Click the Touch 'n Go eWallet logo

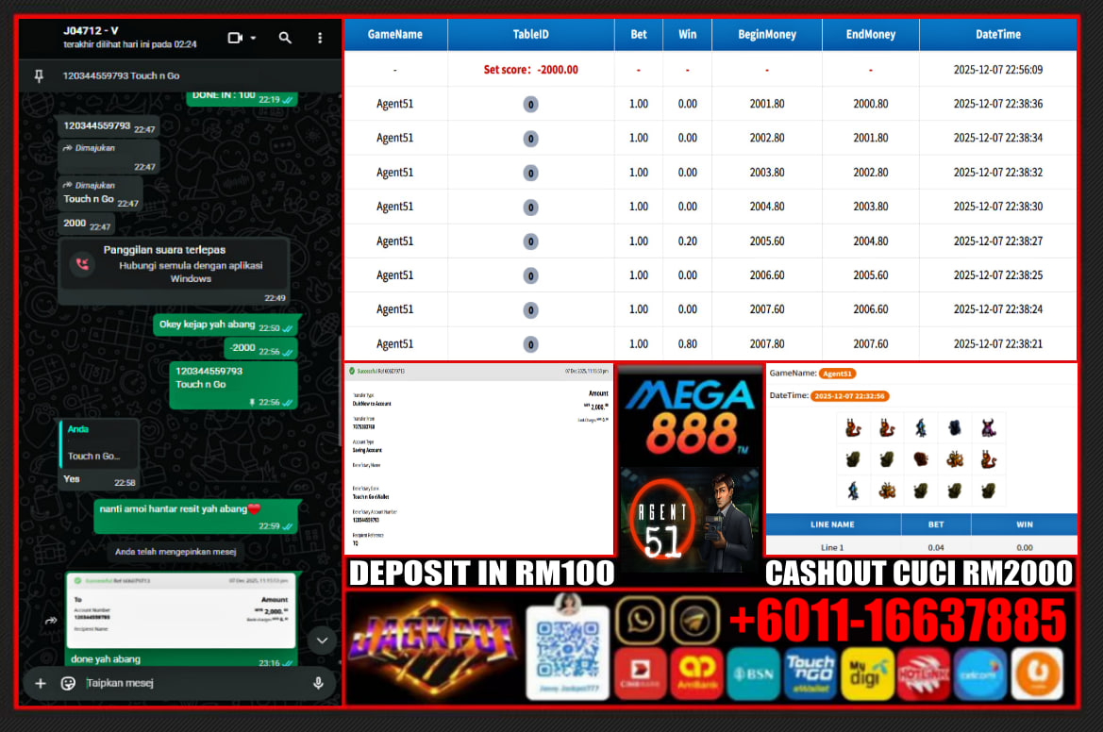(810, 674)
